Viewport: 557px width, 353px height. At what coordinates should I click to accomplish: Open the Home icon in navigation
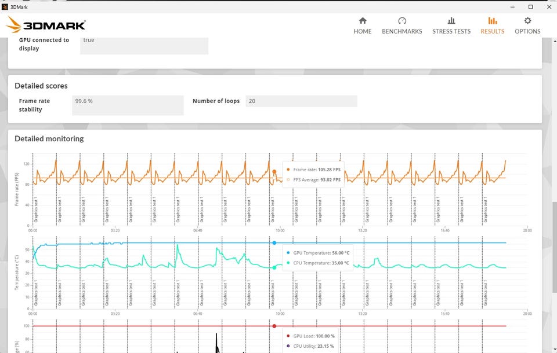[x=362, y=21]
